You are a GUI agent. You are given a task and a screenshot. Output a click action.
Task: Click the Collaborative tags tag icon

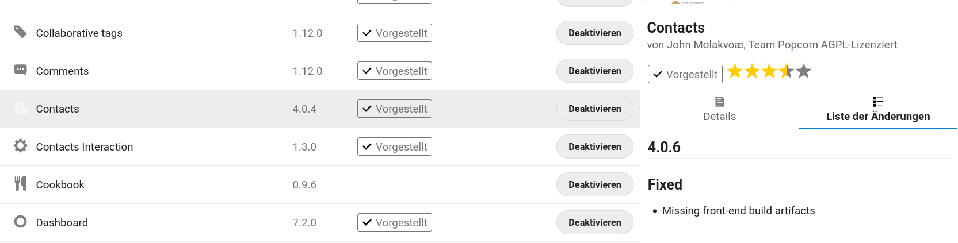20,32
